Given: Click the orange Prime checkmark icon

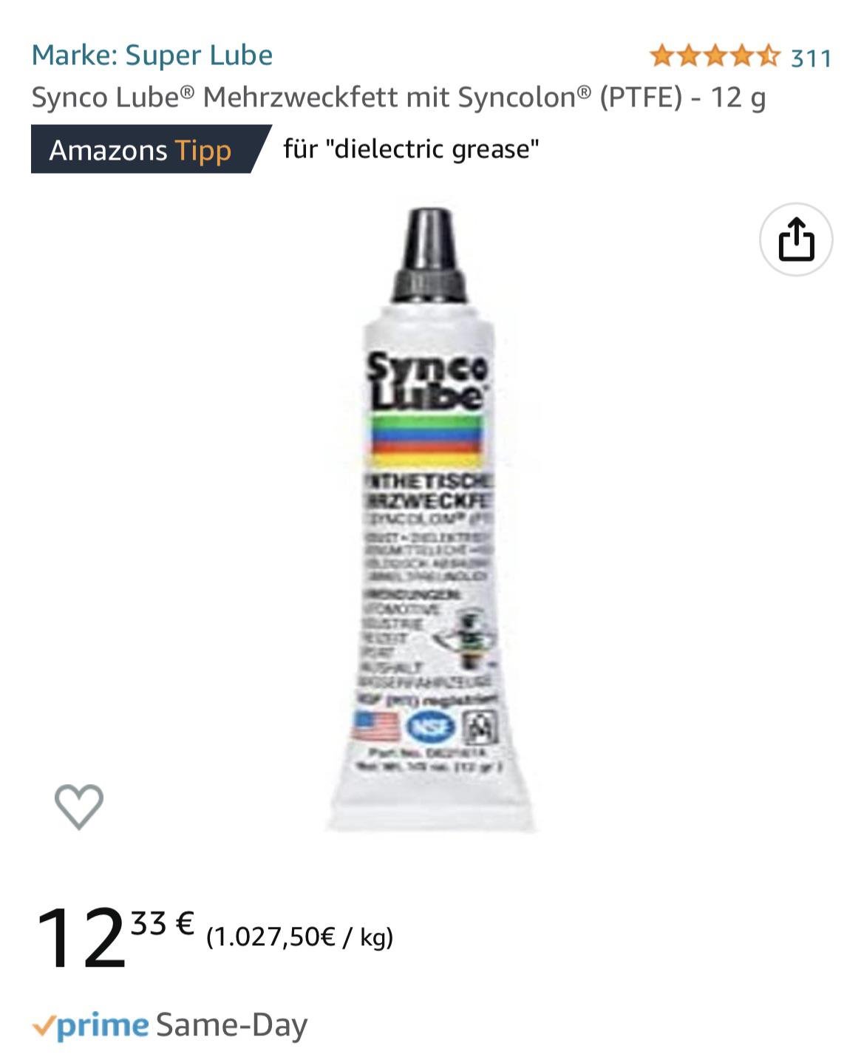Looking at the screenshot, I should [43, 1027].
